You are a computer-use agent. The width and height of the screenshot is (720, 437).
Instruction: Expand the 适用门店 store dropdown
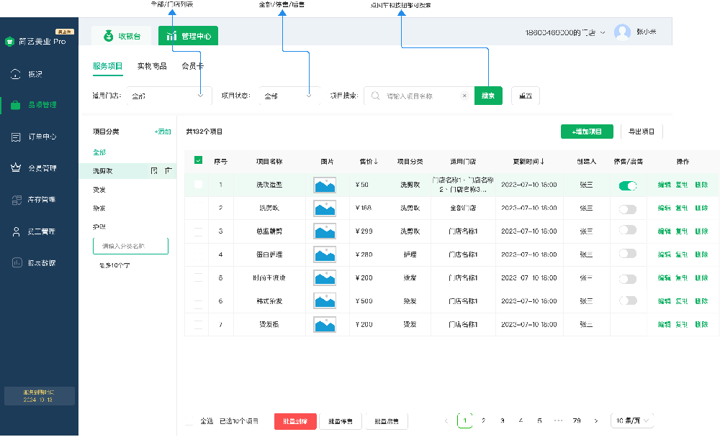pos(169,96)
